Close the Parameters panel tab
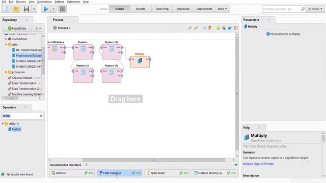Screen dimensions: 326x183 [268, 20]
